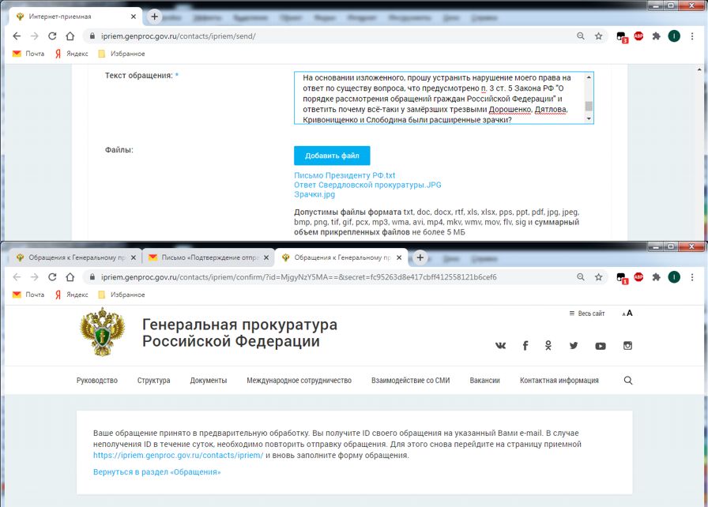Follow 'Вернуться в раздел «Обращения»' link
Screen dimensions: 708x507
156,471
